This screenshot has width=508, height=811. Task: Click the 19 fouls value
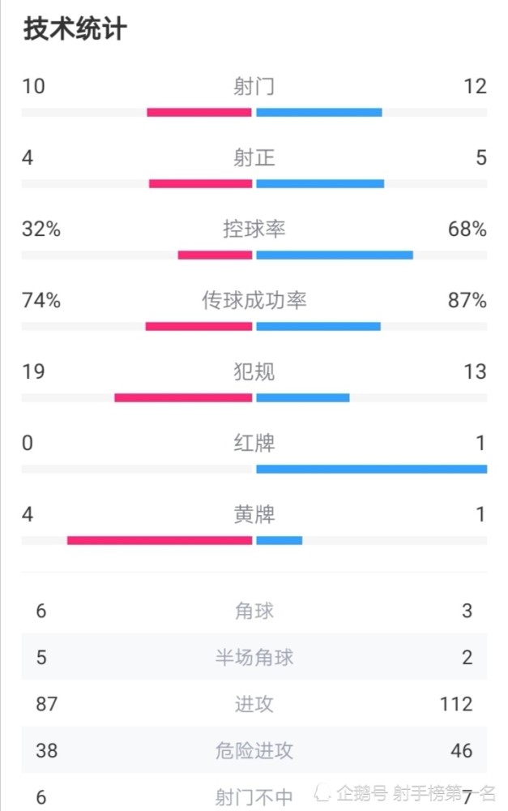click(33, 371)
